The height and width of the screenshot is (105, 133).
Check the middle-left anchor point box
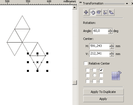(88, 75)
